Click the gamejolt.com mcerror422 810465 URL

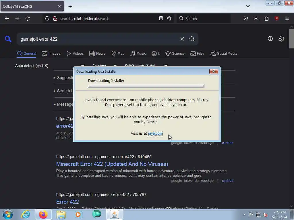(x=104, y=157)
